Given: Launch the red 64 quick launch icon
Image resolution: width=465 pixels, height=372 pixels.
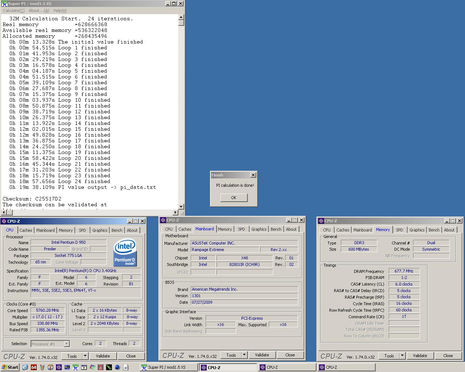Looking at the screenshot, I should tap(34, 367).
